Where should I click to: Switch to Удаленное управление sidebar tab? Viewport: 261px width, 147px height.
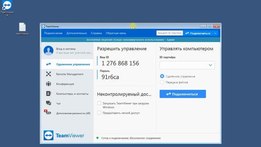tap(67, 64)
